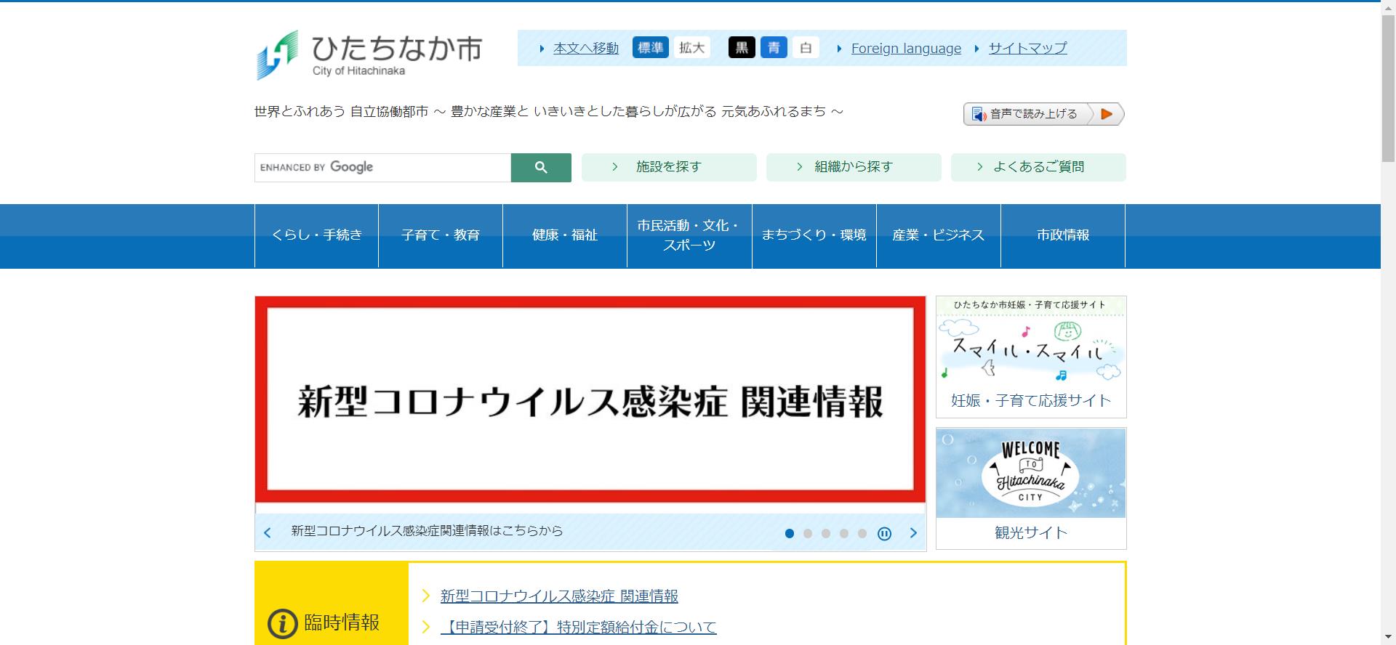Open Foreign language page
Viewport: 1396px width, 645px height.
[x=906, y=49]
